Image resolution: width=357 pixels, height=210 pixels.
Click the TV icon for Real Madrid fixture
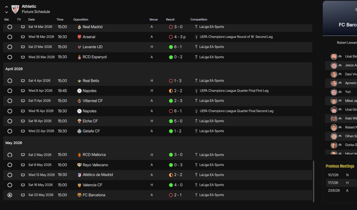pos(23,27)
